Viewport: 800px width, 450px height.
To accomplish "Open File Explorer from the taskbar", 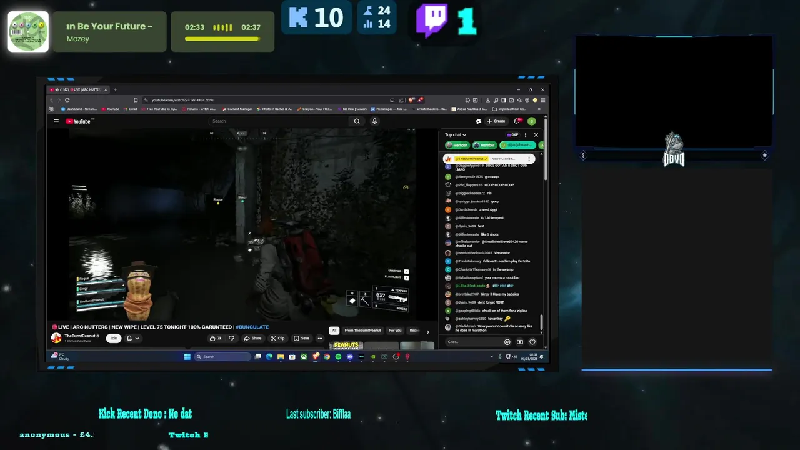I will (x=281, y=357).
